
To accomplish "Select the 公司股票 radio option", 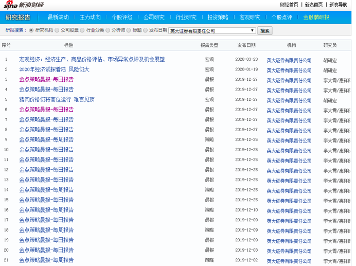I will coord(58,31).
